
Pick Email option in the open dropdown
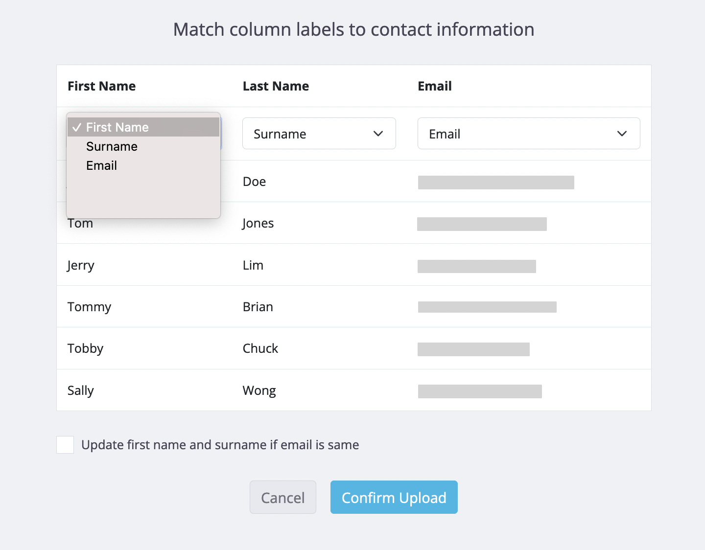(101, 166)
